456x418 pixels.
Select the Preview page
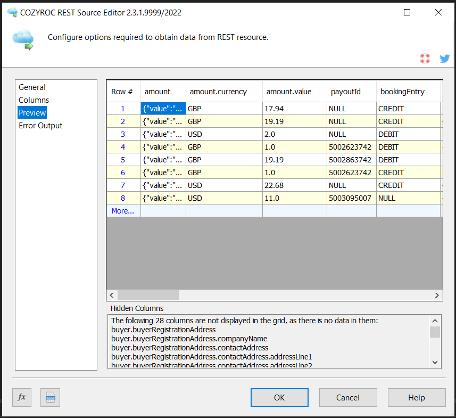32,113
